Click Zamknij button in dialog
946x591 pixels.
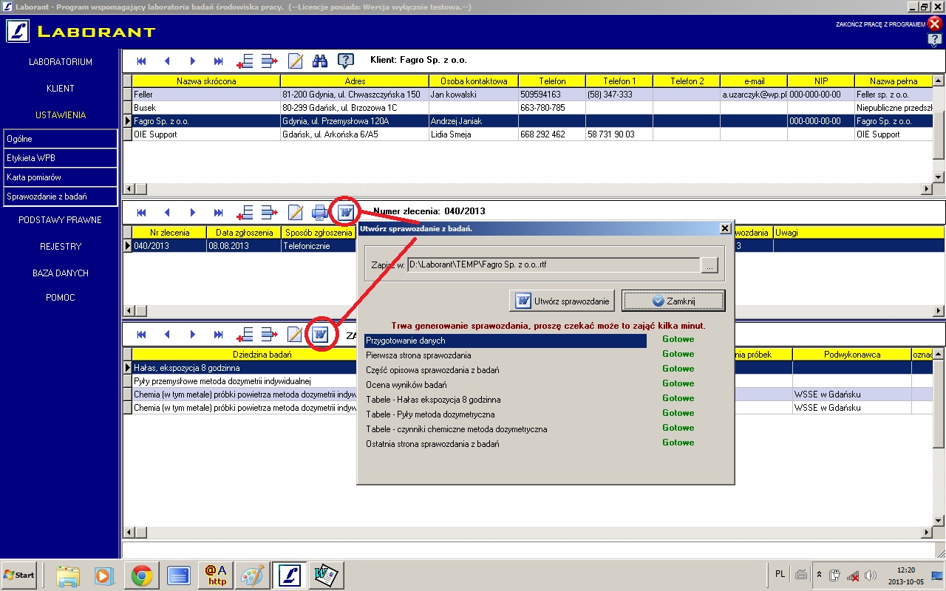tap(673, 301)
